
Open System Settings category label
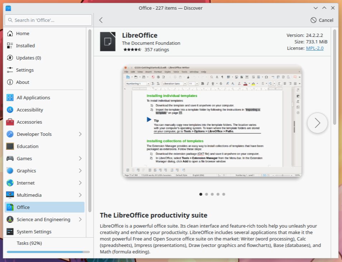tap(34, 232)
